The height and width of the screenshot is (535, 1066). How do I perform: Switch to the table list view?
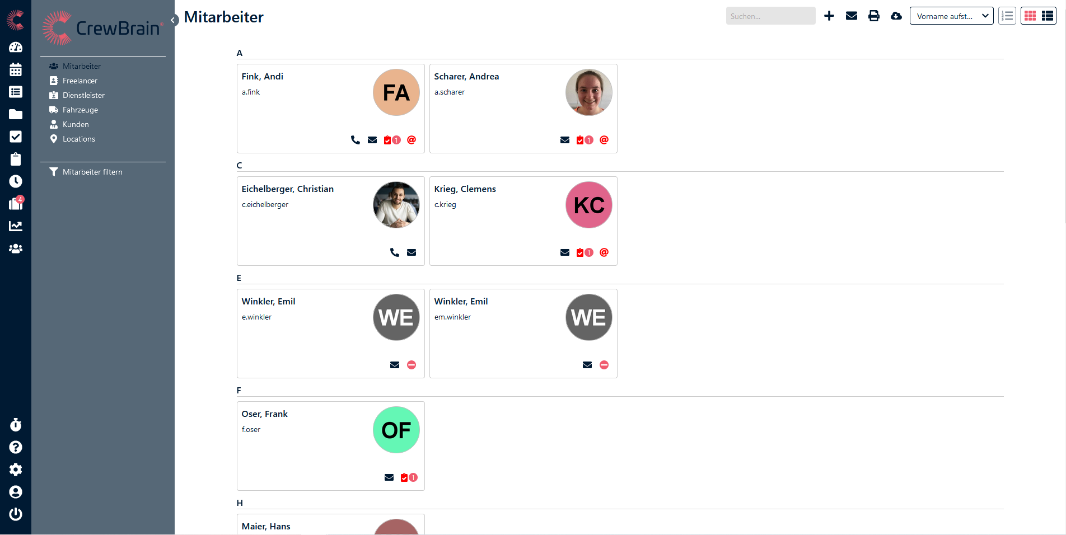point(1048,16)
